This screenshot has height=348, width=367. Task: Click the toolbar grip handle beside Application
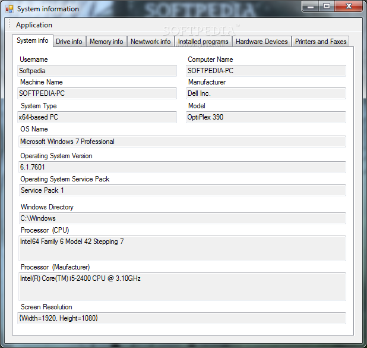click(10, 23)
